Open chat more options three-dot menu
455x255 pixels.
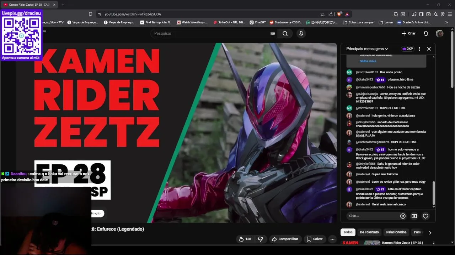[x=419, y=49]
